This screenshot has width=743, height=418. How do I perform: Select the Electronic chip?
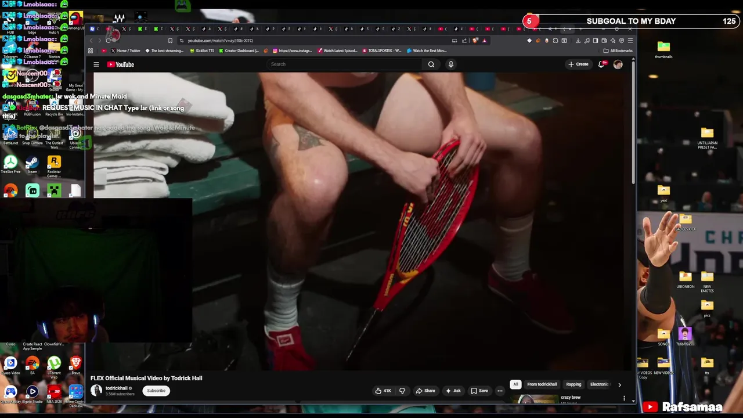pyautogui.click(x=599, y=384)
